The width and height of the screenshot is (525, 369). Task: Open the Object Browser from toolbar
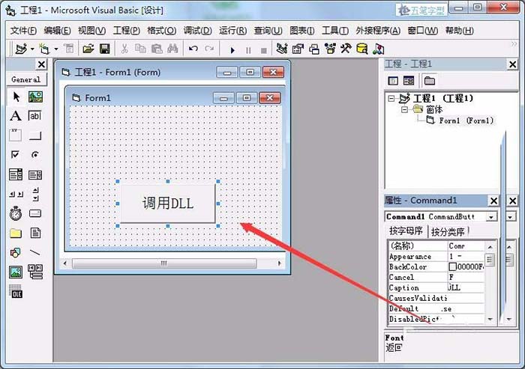point(330,49)
